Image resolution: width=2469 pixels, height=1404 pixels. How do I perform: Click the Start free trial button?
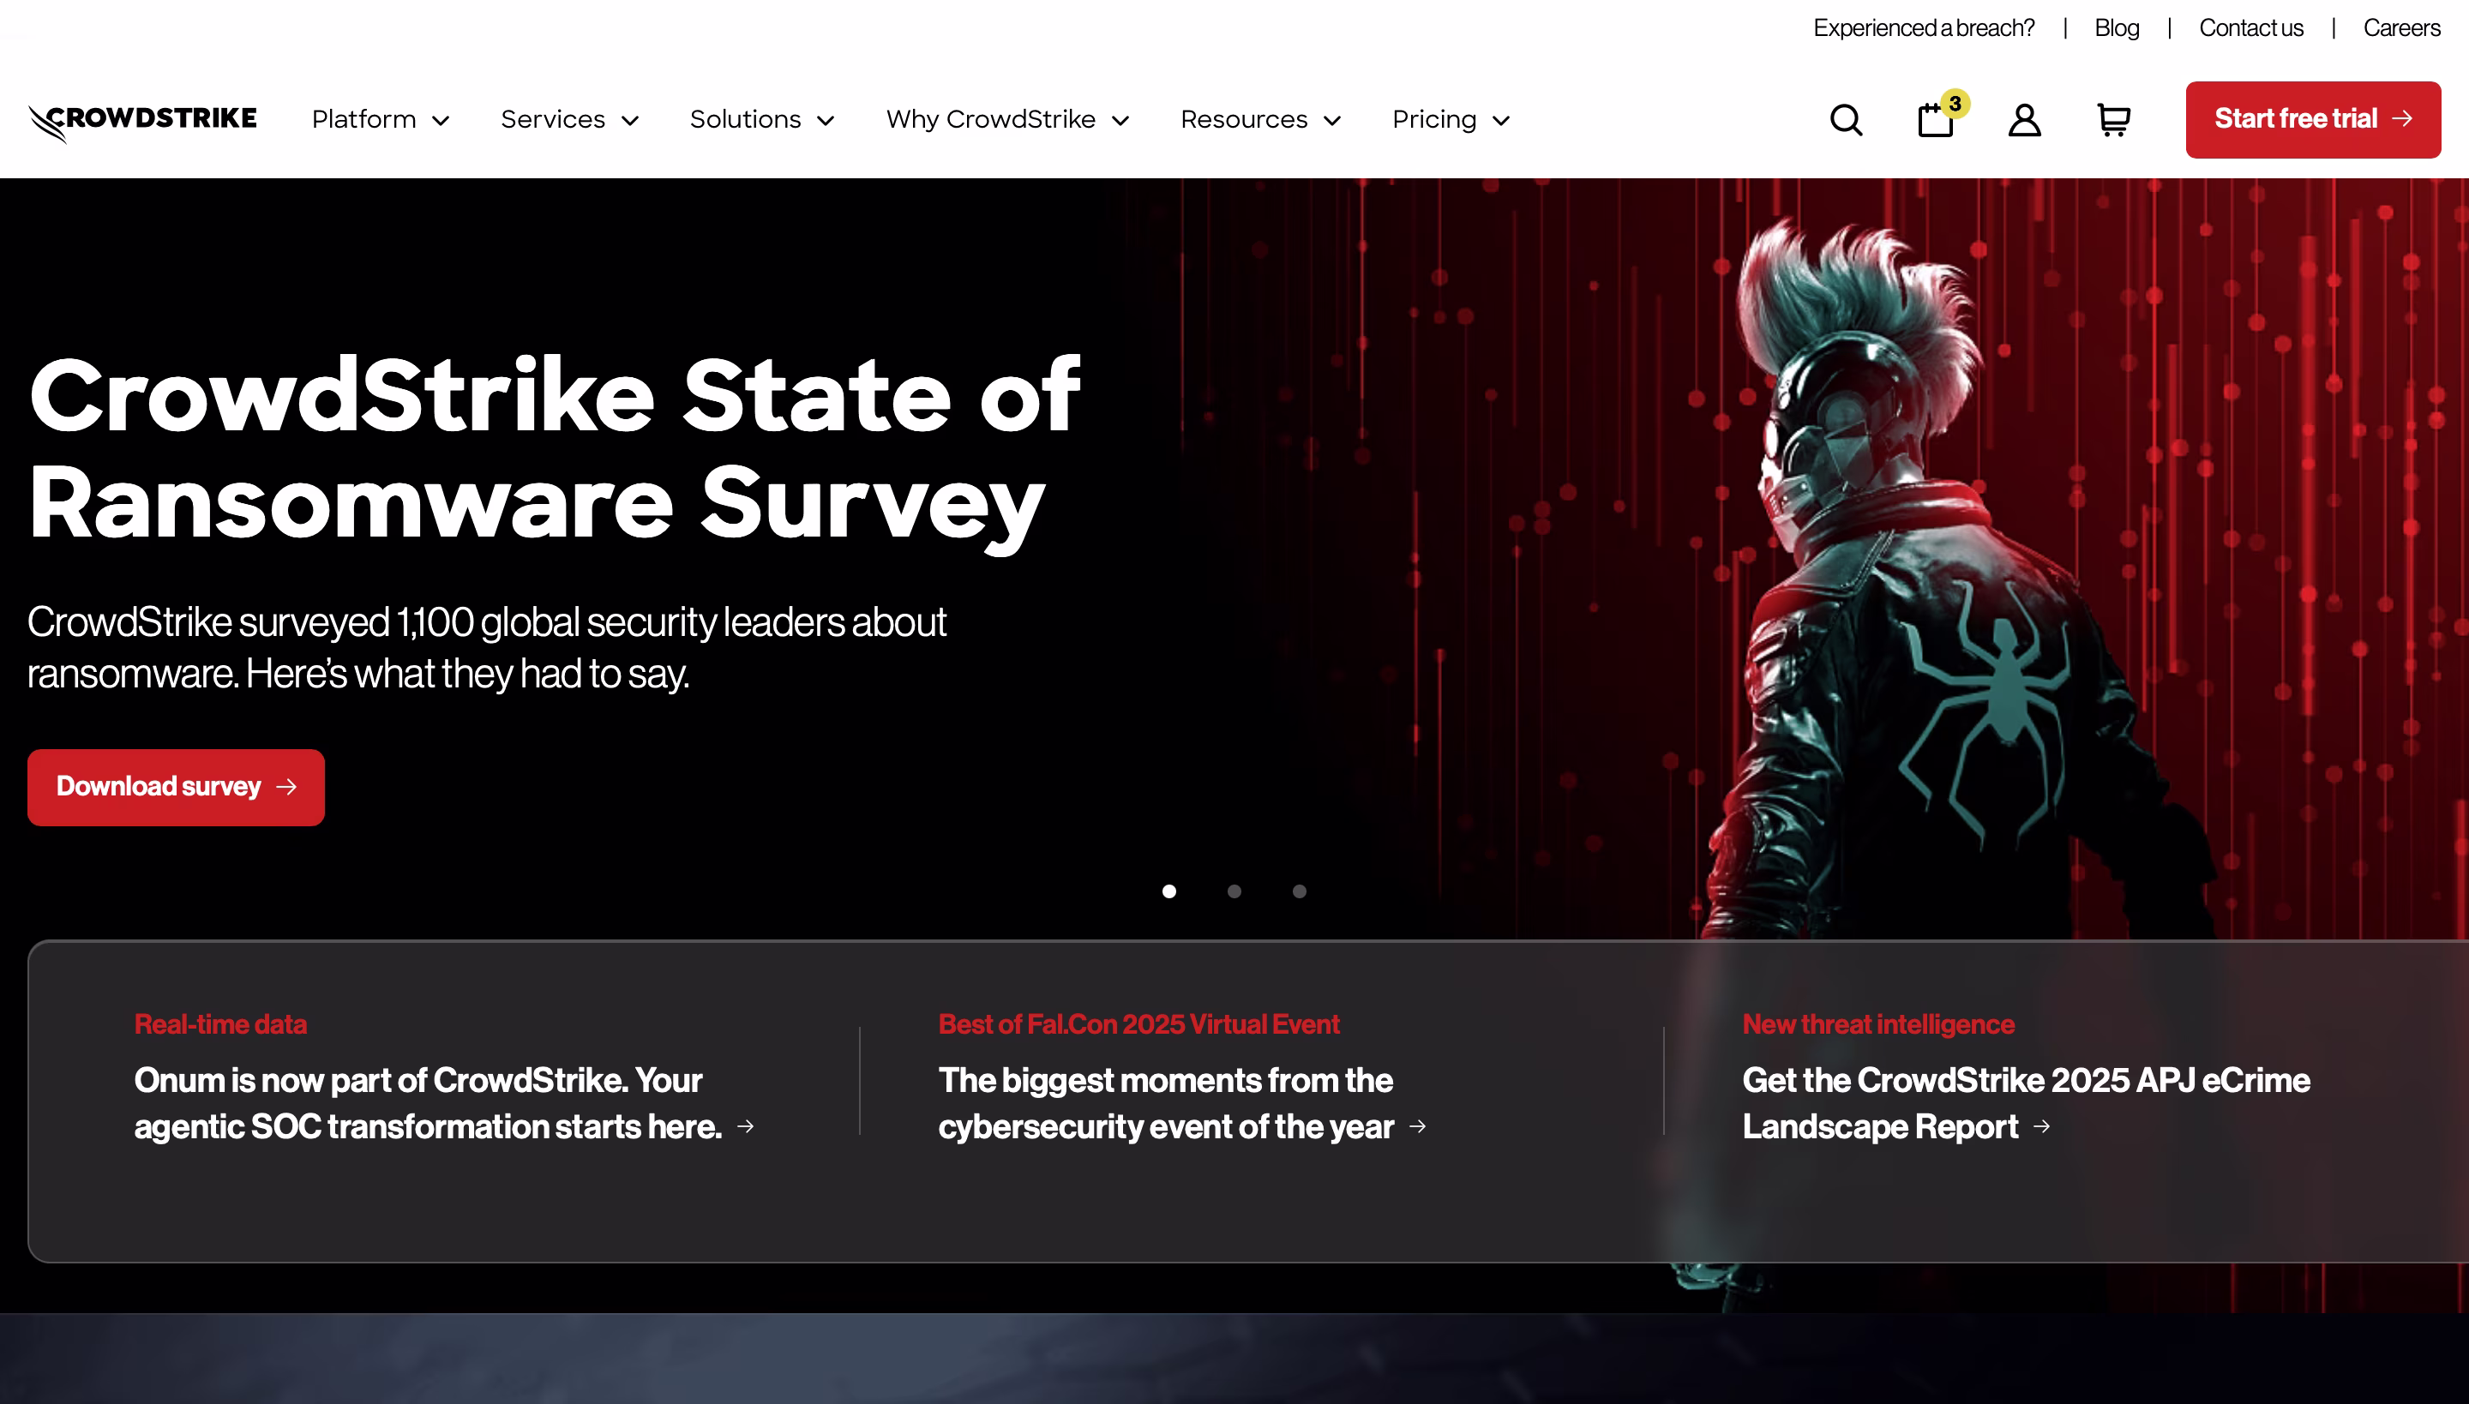tap(2313, 120)
